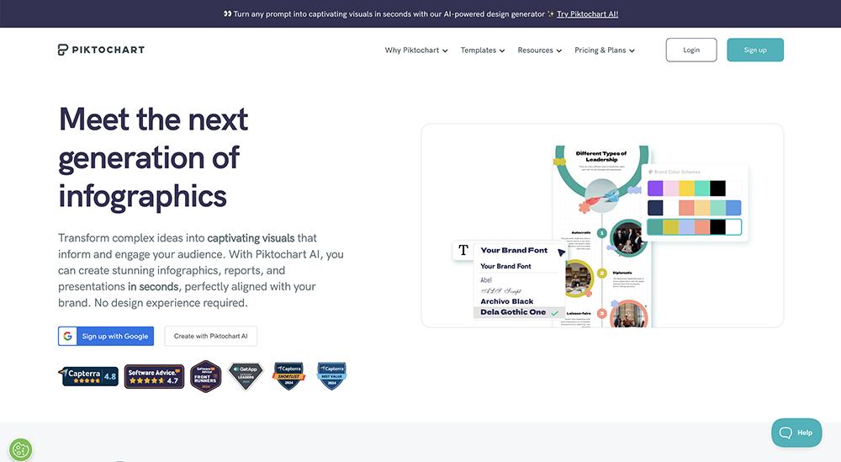Image resolution: width=841 pixels, height=462 pixels.
Task: Click the Meet the next generation headline
Action: coord(153,157)
